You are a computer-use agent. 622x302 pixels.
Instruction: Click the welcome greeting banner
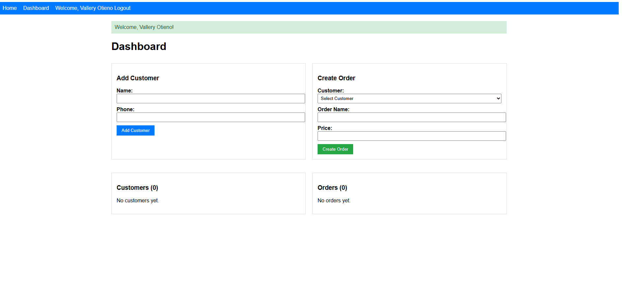144,27
